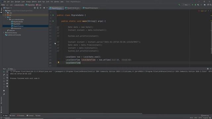Pin the Run tab with pin icon
Screen dimensions: 212x119
tap(4, 94)
